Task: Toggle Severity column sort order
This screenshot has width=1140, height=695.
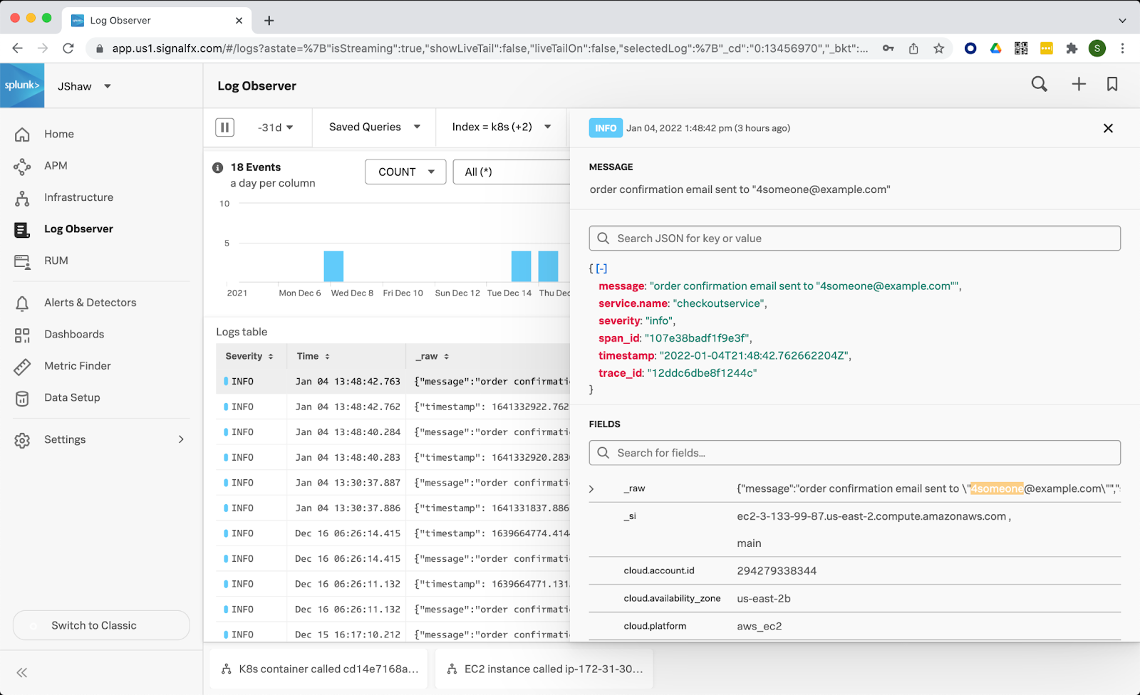Action: [x=270, y=356]
